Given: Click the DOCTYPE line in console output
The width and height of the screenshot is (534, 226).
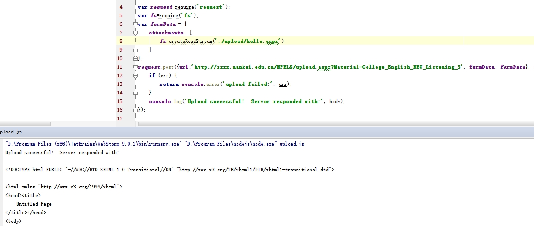Looking at the screenshot, I should click(170, 169).
